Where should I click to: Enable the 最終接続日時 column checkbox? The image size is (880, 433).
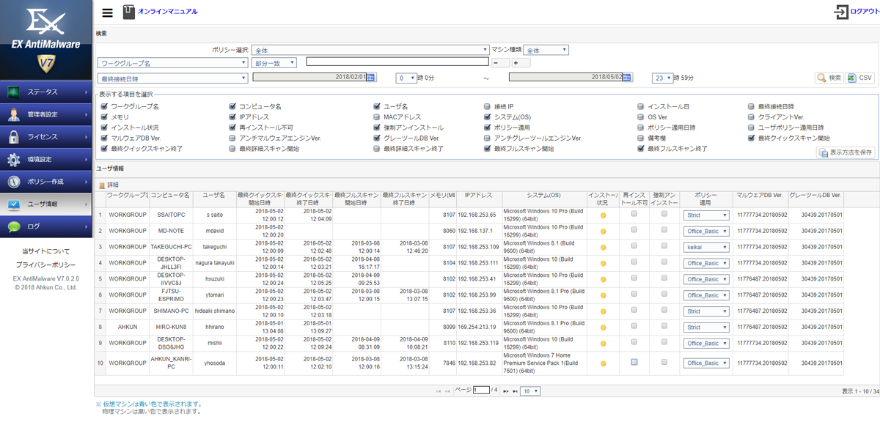pos(751,107)
